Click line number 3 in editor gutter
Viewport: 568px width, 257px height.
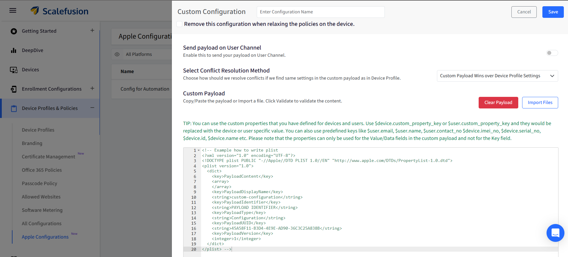[195, 161]
